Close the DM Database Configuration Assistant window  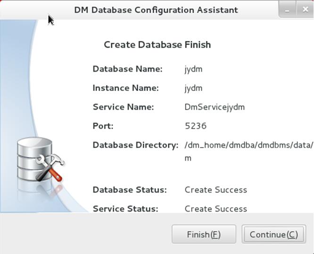[305, 9]
